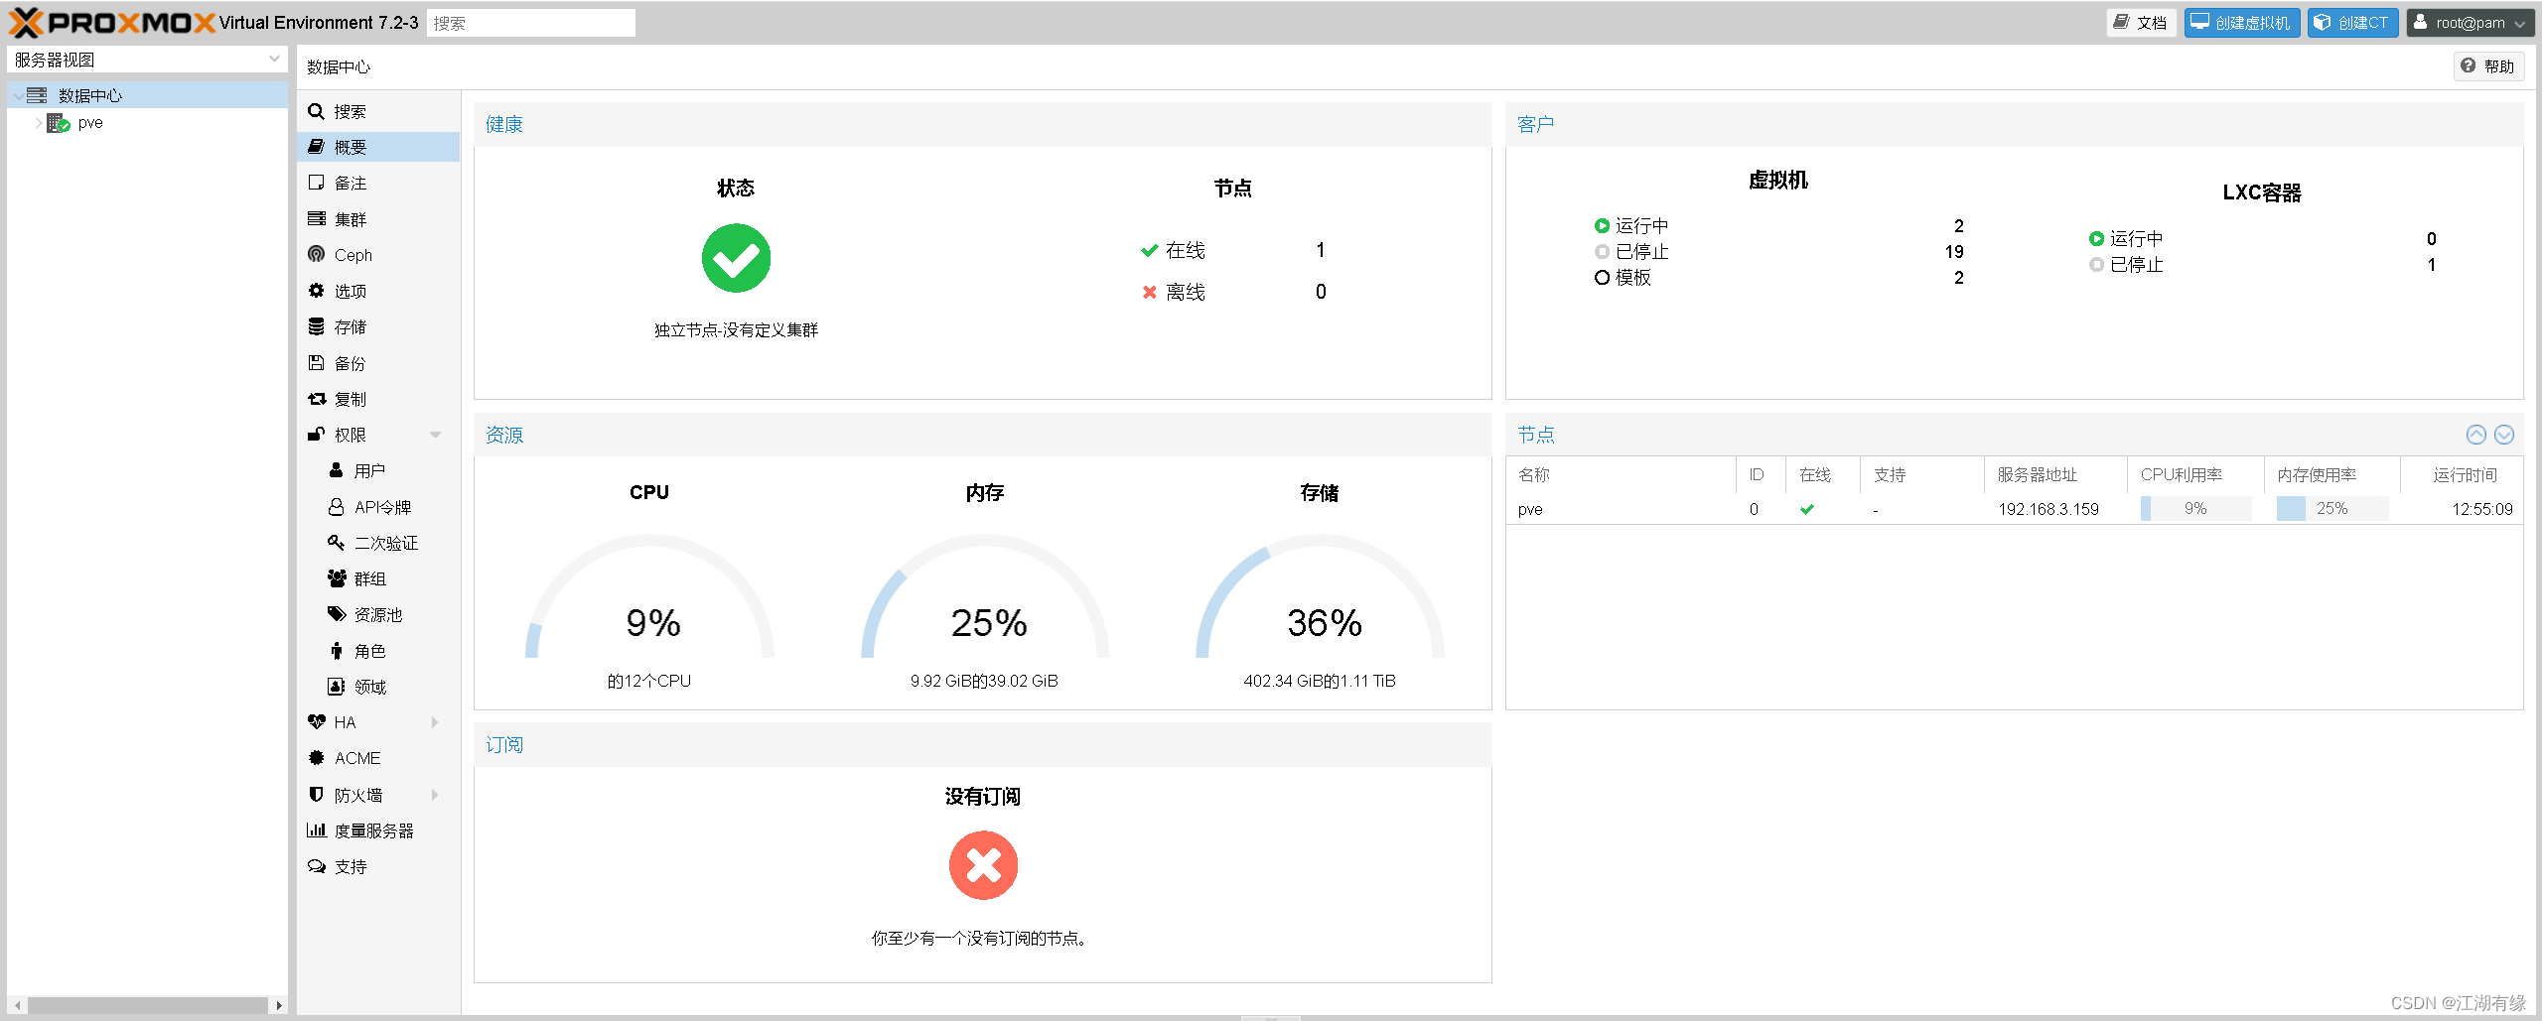Click the 运行时间 column header
This screenshot has width=2542, height=1021.
(2463, 475)
